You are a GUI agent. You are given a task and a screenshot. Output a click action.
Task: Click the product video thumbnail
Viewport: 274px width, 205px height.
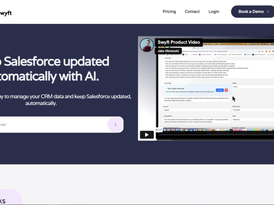pyautogui.click(x=206, y=88)
